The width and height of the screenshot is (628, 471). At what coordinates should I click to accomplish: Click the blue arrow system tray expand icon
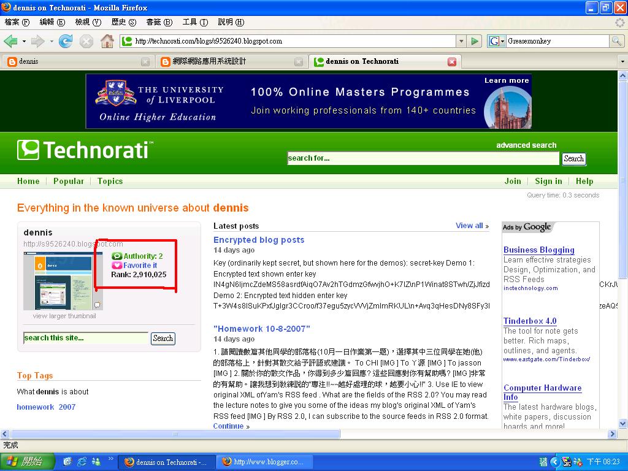tap(554, 462)
